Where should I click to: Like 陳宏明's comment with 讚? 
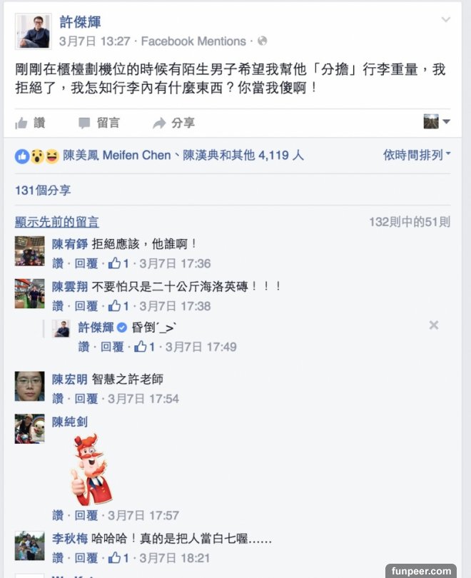click(x=58, y=398)
